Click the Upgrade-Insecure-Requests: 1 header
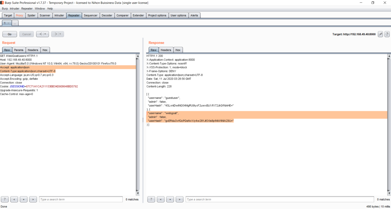 pyautogui.click(x=19, y=90)
